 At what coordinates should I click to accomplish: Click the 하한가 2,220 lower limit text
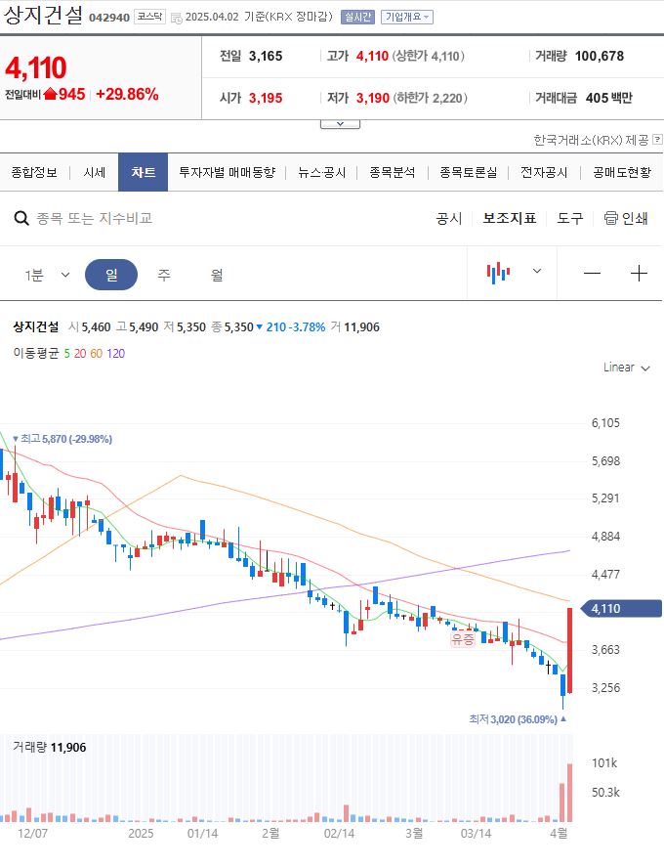tap(430, 98)
